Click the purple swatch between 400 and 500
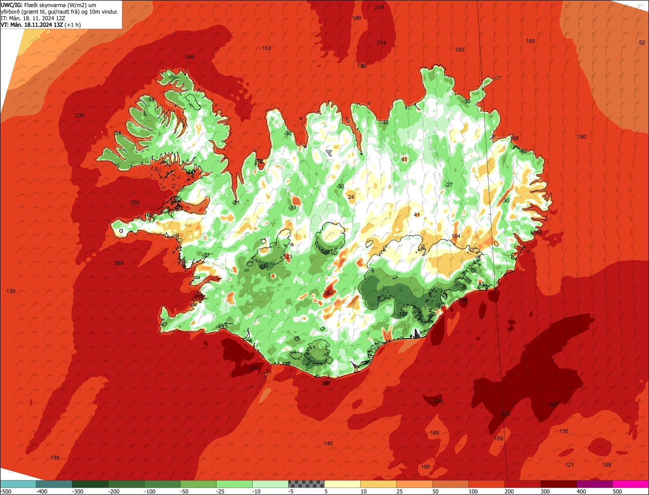Image resolution: width=649 pixels, height=495 pixels. [594, 484]
